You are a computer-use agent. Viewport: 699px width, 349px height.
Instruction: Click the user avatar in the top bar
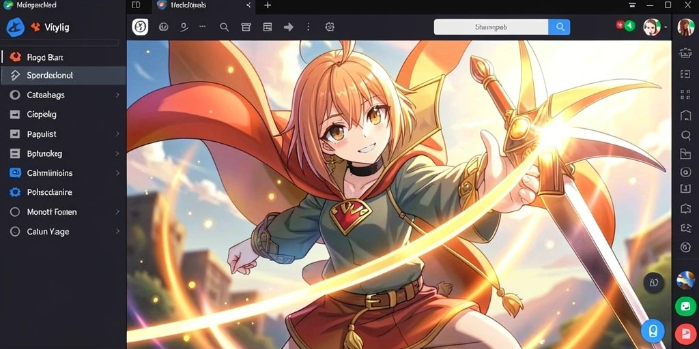pos(651,27)
